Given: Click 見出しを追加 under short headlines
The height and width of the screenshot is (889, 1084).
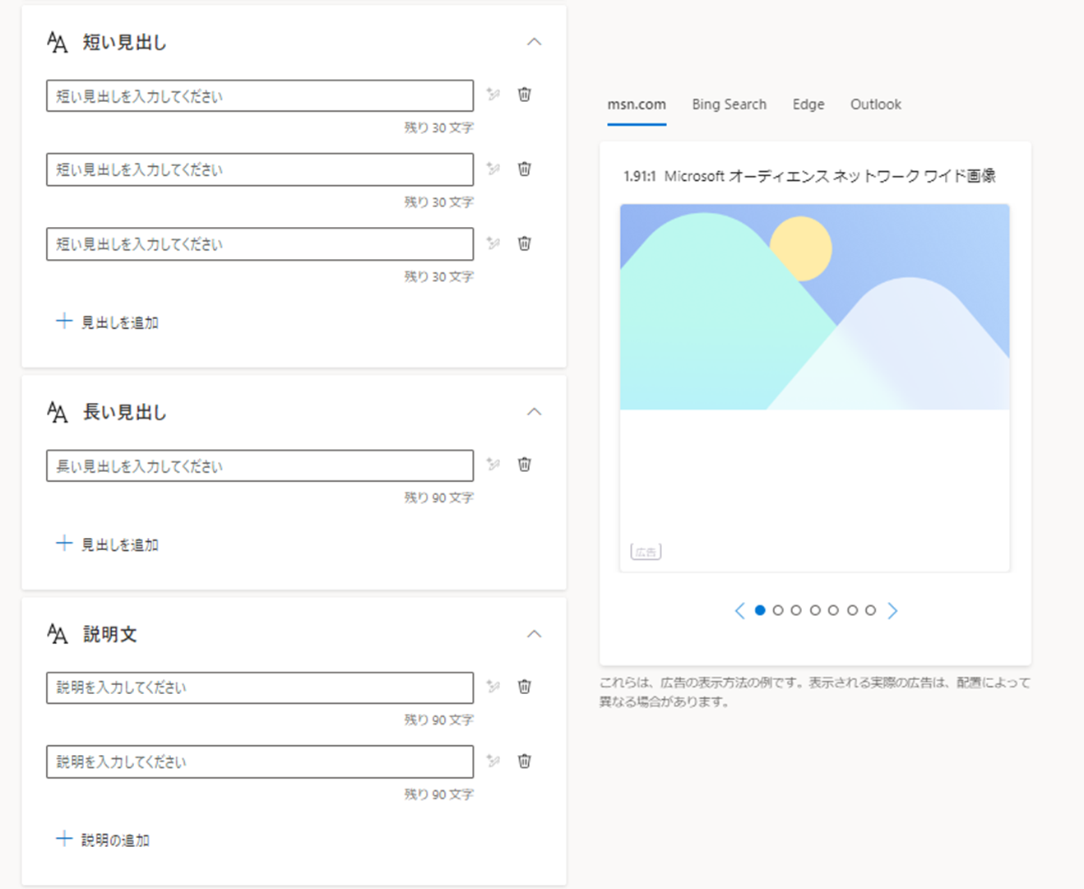Looking at the screenshot, I should (108, 322).
